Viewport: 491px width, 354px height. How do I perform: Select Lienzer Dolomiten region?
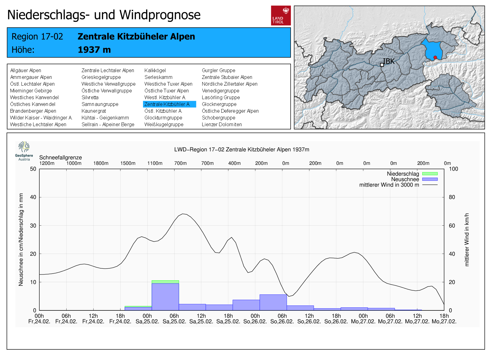tap(222, 125)
